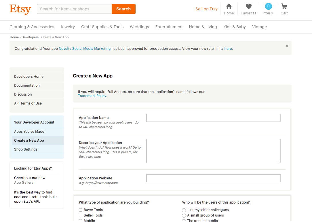Open the Weddings category
Viewport: 312px width, 222px height.
(139, 27)
